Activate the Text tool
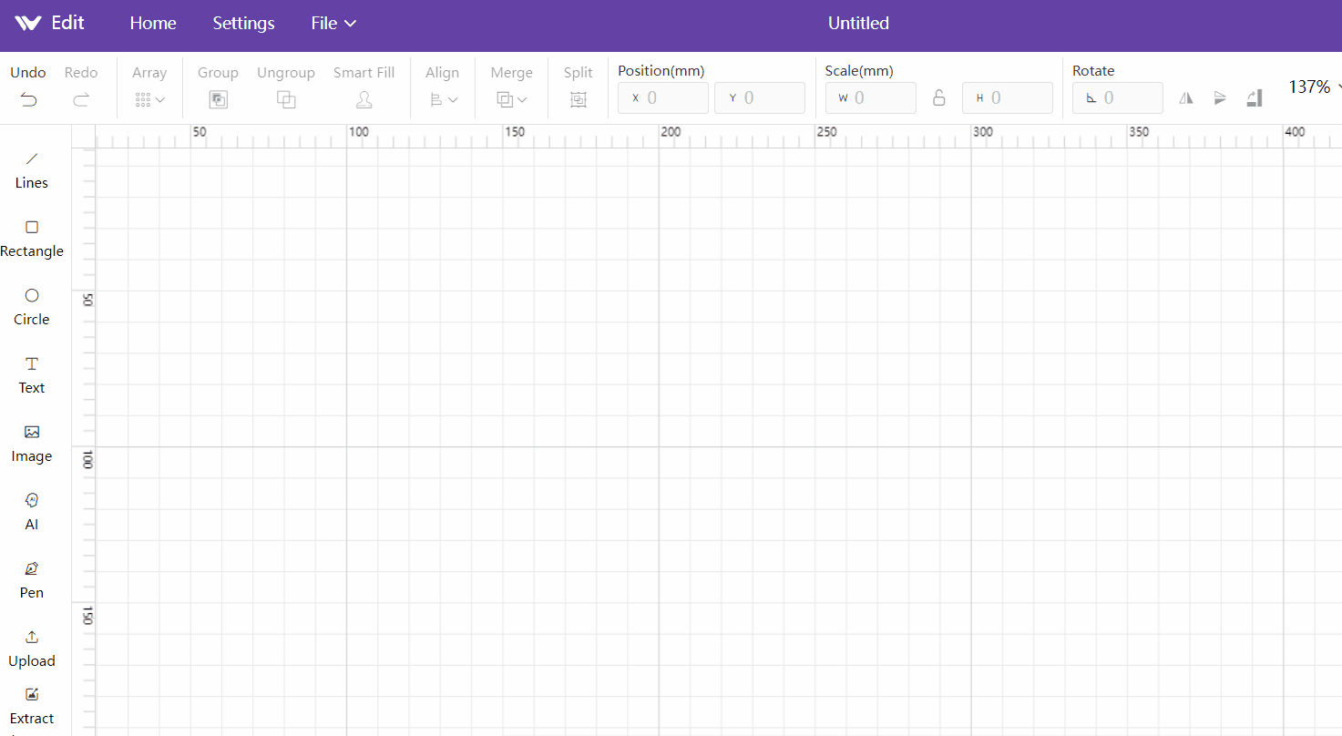 coord(32,375)
